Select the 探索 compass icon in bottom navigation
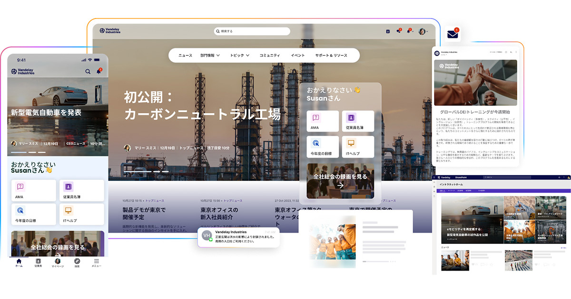The image size is (571, 299). point(77,262)
